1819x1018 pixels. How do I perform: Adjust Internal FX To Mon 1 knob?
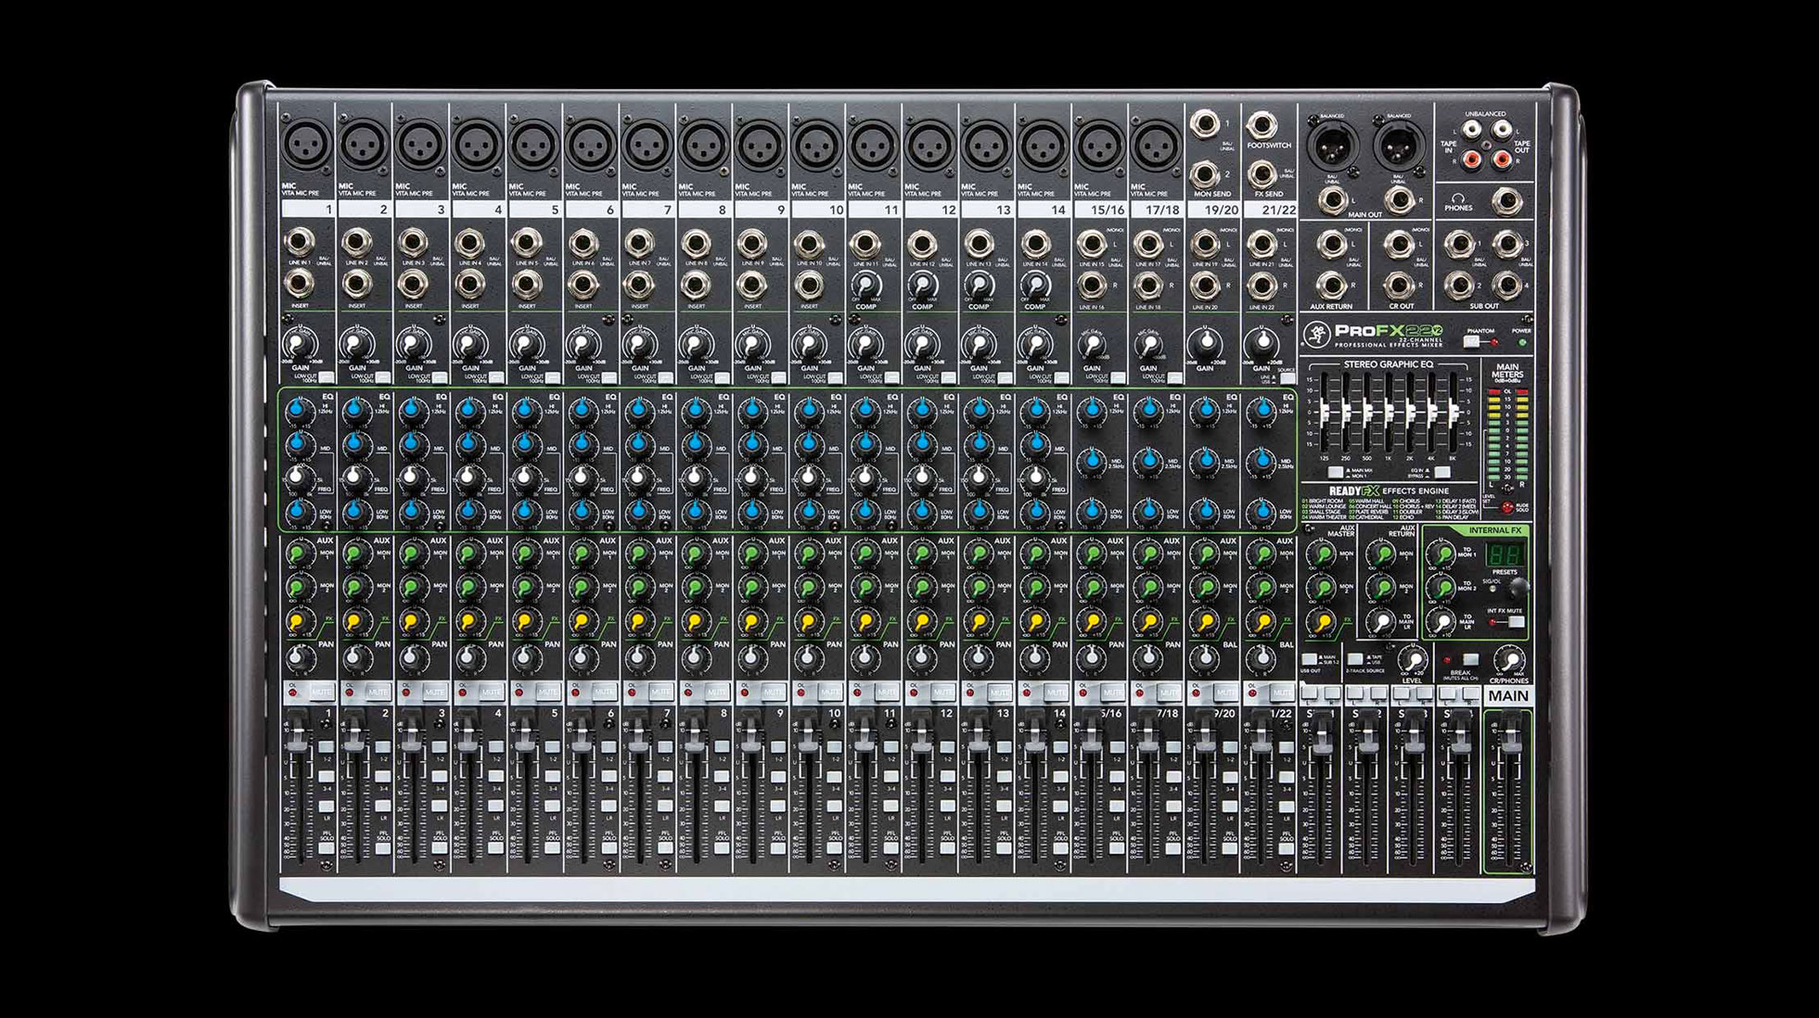point(1441,554)
